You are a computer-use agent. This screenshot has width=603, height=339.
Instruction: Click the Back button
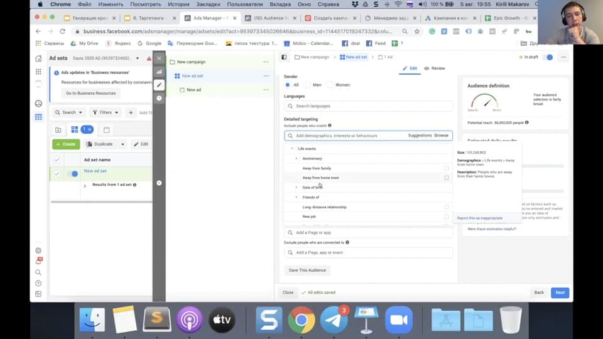[x=539, y=293]
